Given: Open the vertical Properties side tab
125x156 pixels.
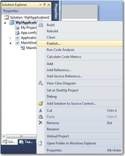Looking at the screenshot, I should (x=56, y=11).
